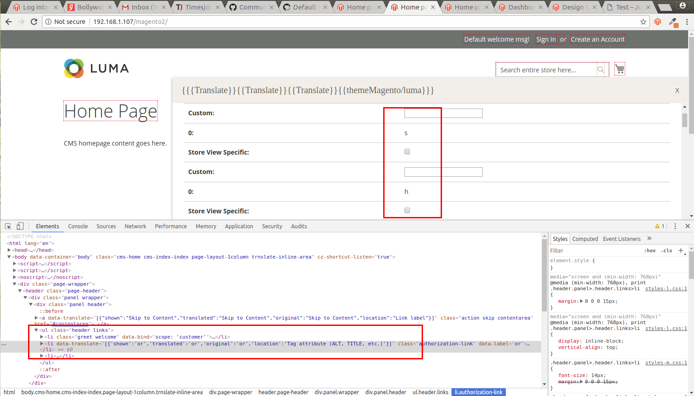Open the Sources tab in DevTools
This screenshot has height=396, width=694.
[x=106, y=226]
